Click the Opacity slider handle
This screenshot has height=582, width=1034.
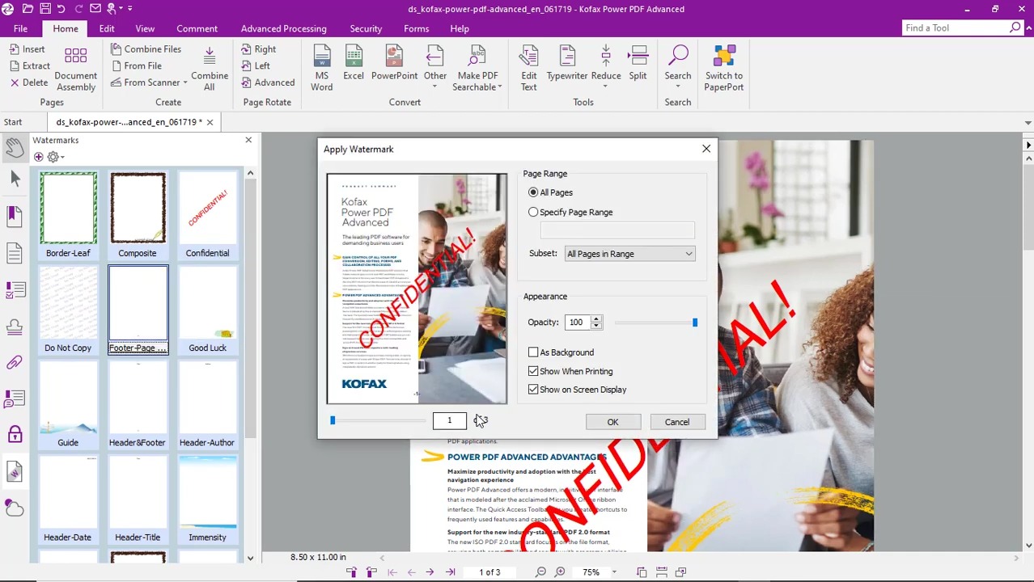[694, 323]
